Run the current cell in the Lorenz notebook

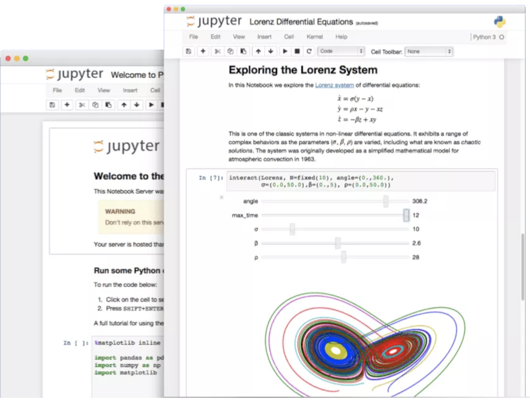coord(285,51)
